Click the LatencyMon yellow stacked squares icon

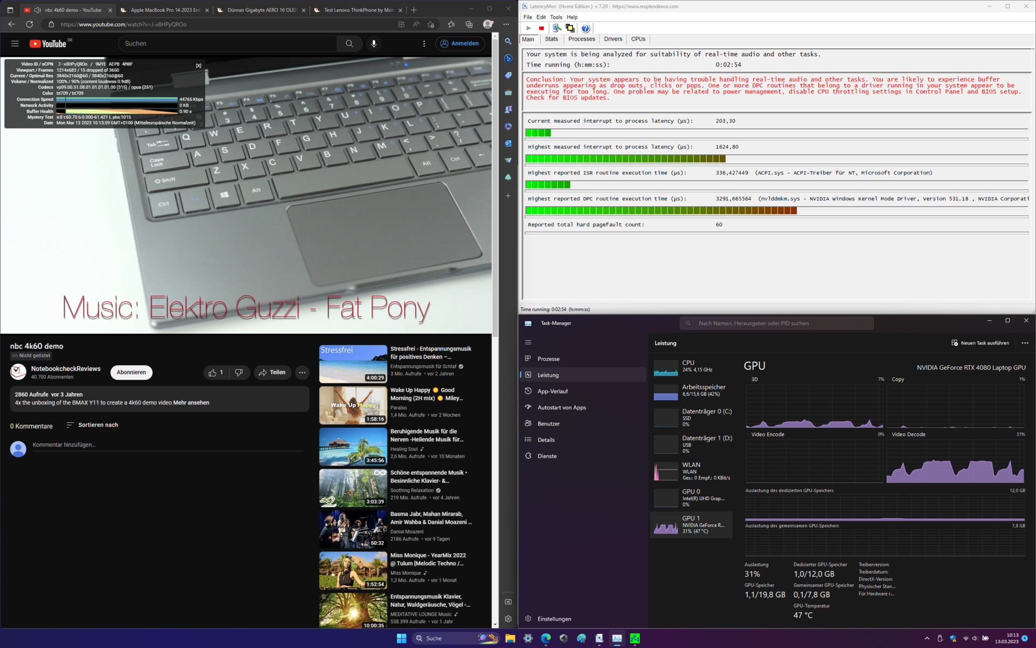click(570, 28)
